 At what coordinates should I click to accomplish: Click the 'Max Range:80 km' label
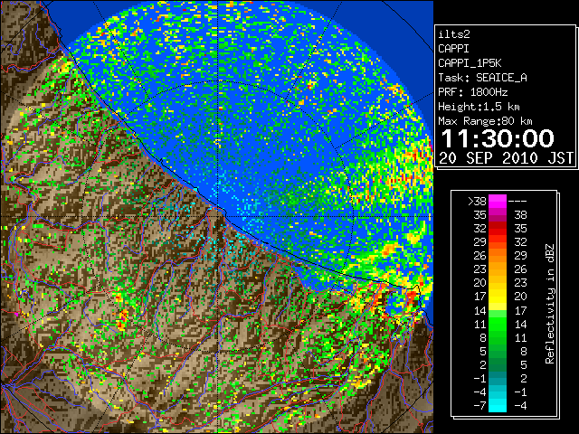485,121
